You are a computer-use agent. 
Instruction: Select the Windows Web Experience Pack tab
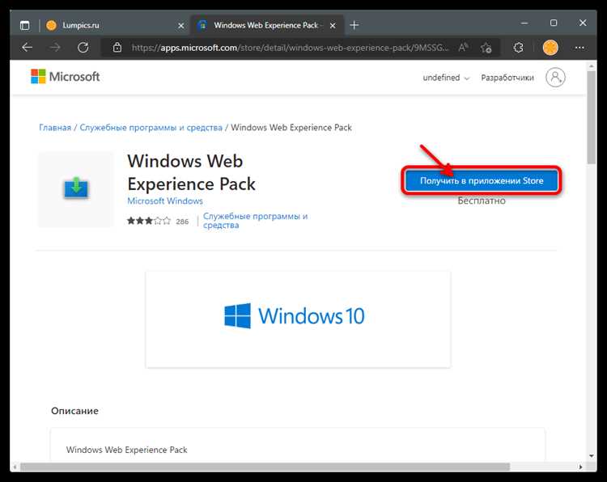[267, 26]
